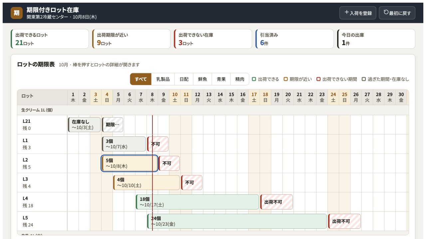Switch to the 乳製品 category tab
The width and height of the screenshot is (426, 239).
click(x=163, y=79)
